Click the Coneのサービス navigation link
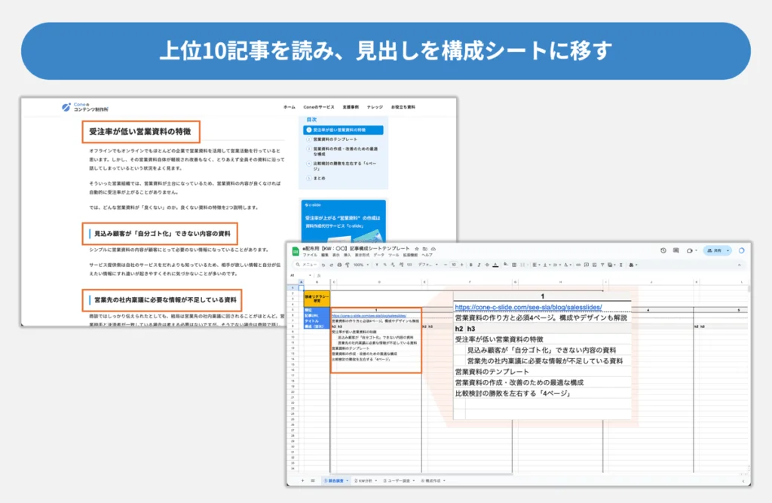 318,107
